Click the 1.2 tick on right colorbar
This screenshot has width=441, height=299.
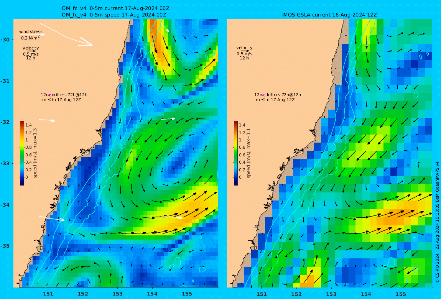pos(242,133)
